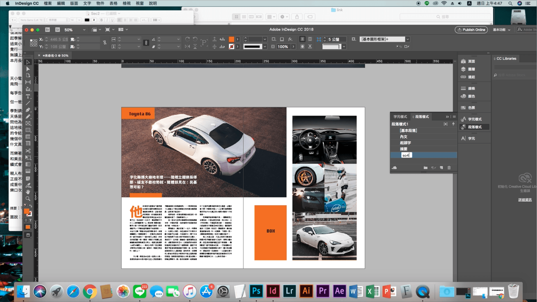Open Adobe Stock via St icon

coord(57,30)
